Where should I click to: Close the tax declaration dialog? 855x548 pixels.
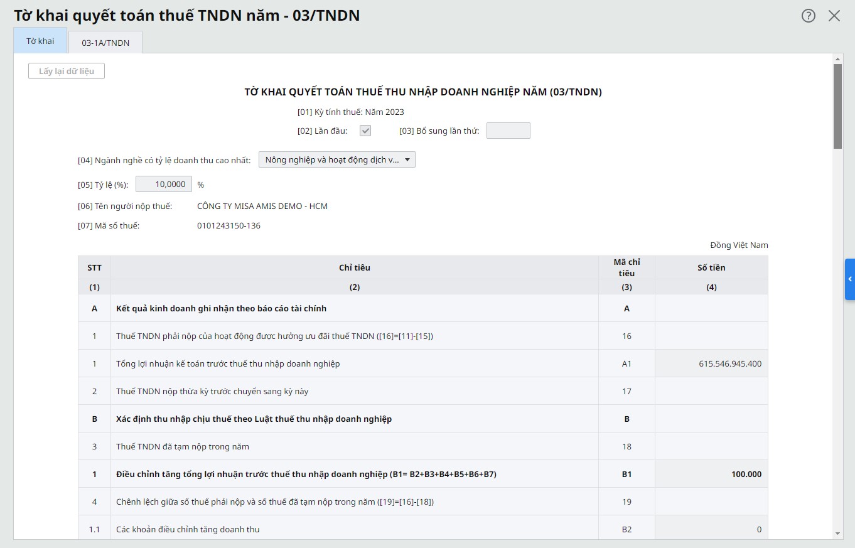pos(834,16)
